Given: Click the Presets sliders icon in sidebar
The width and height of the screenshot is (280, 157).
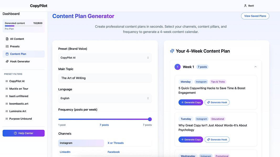Looking at the screenshot, I should (7, 47).
